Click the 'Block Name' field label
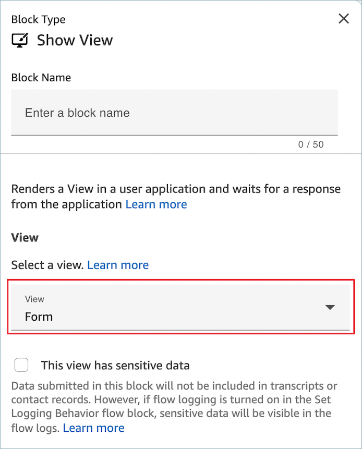This screenshot has height=449, width=362. (x=41, y=78)
